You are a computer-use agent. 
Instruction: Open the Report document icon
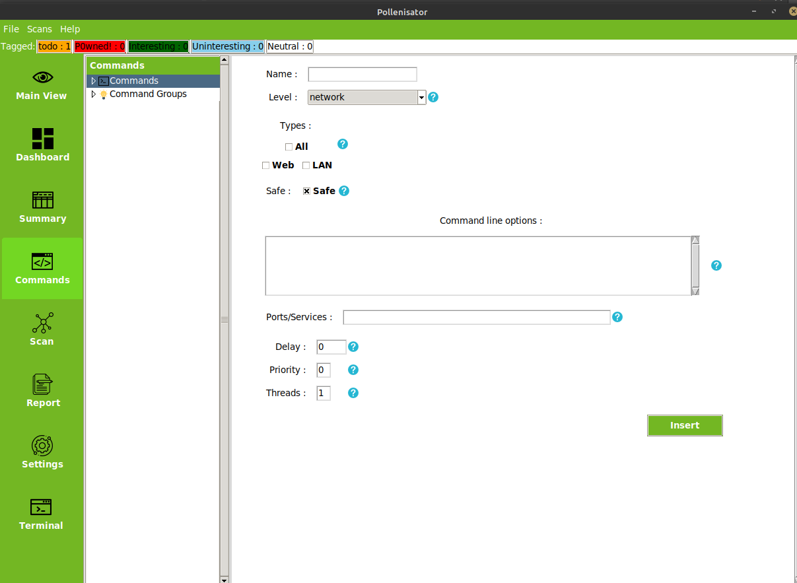click(43, 384)
